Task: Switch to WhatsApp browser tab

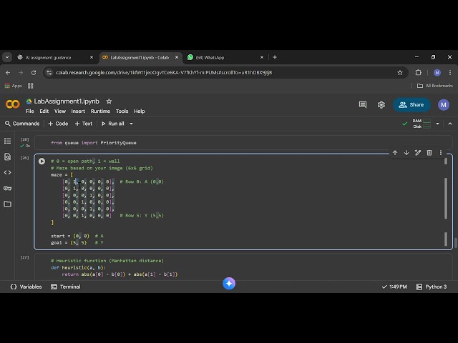Action: click(210, 57)
